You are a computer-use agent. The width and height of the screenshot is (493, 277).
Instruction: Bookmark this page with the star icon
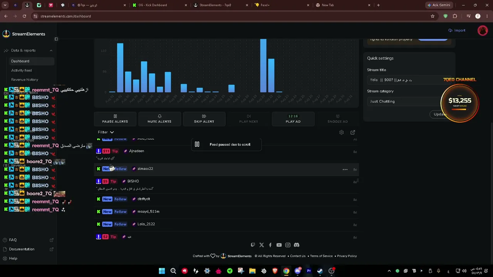pos(433,16)
